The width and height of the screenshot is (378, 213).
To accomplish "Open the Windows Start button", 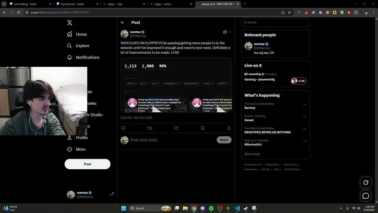I will pos(123,208).
